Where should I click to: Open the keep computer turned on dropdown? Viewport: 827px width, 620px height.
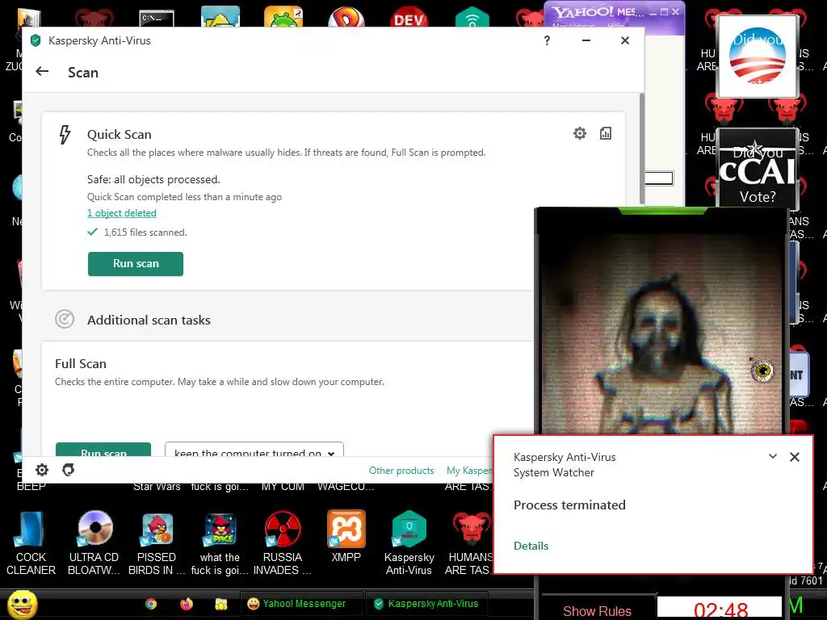point(254,450)
